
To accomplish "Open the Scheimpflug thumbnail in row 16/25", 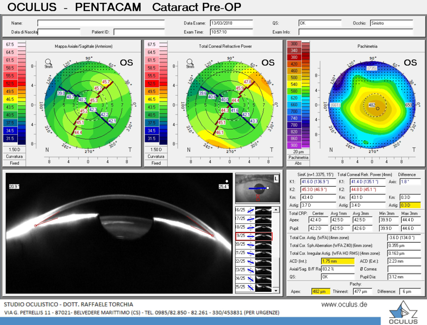I will click(263, 210).
